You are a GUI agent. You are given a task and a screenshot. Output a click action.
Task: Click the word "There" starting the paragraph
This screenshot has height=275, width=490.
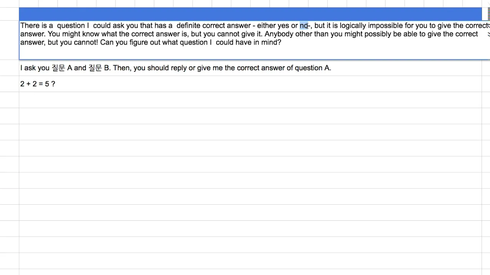pos(30,26)
